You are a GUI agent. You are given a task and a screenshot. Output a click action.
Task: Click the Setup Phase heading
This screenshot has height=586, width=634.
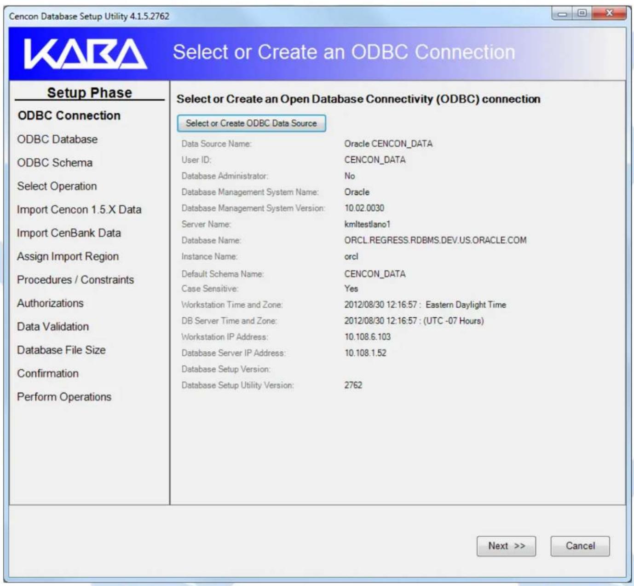(x=90, y=93)
